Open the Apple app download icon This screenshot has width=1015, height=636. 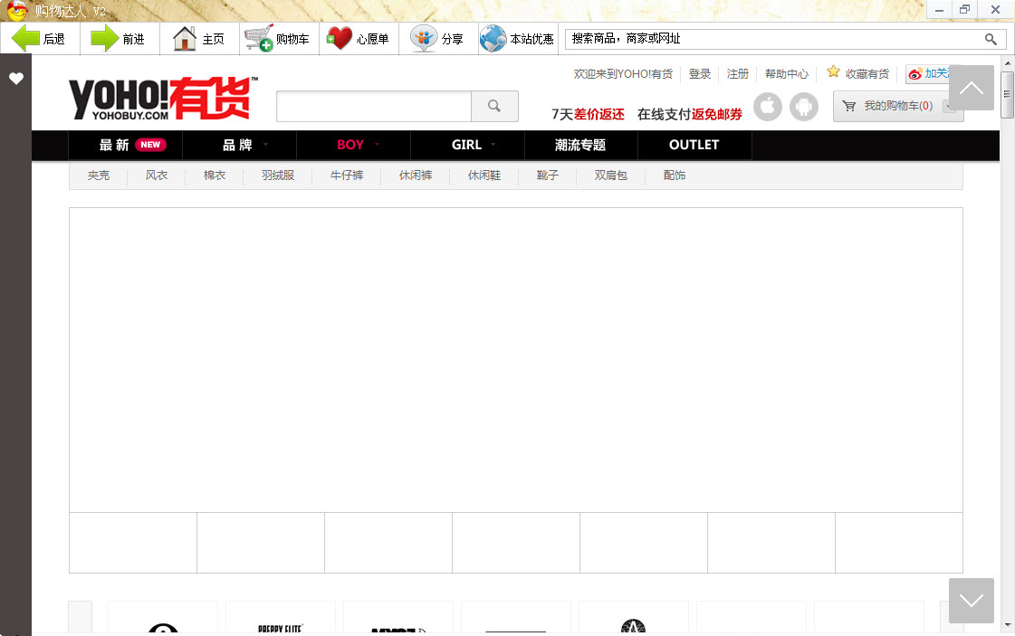768,106
